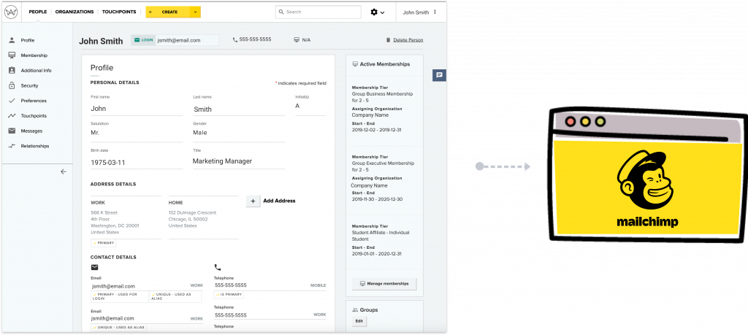Click Student Affiliate membership tier text
The width and height of the screenshot is (748, 335).
click(x=380, y=236)
